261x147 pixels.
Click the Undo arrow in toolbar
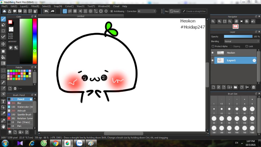(x=46, y=11)
